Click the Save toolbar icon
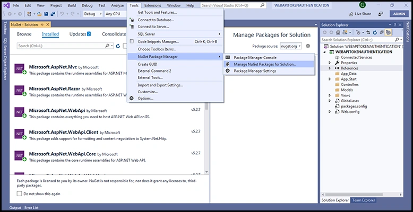This screenshot has height=212, width=413. 46,14
